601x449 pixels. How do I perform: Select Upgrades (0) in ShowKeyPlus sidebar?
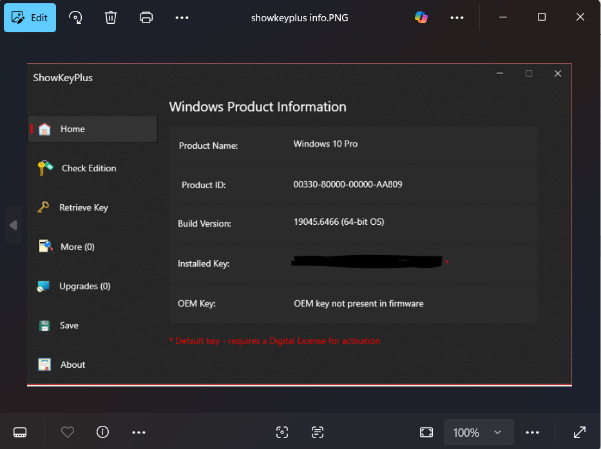pos(92,286)
